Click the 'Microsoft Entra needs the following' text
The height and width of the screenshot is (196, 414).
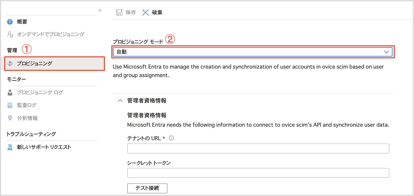click(x=258, y=125)
